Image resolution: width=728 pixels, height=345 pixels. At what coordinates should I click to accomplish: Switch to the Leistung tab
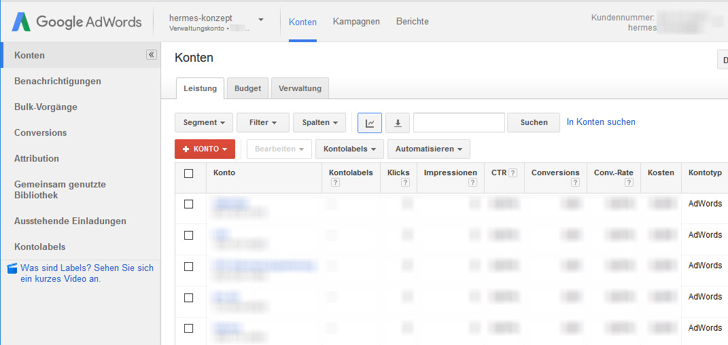[x=200, y=88]
